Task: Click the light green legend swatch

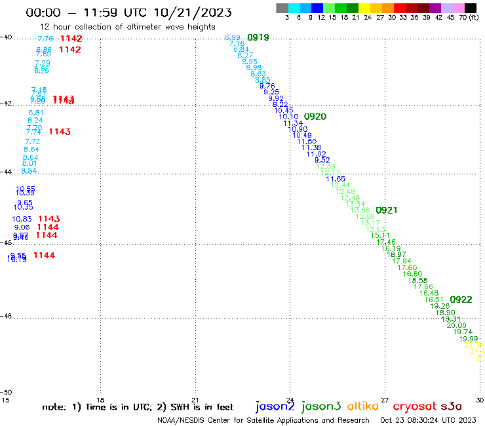Action: 329,8
